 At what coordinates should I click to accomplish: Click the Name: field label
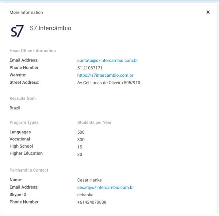(x=16, y=180)
